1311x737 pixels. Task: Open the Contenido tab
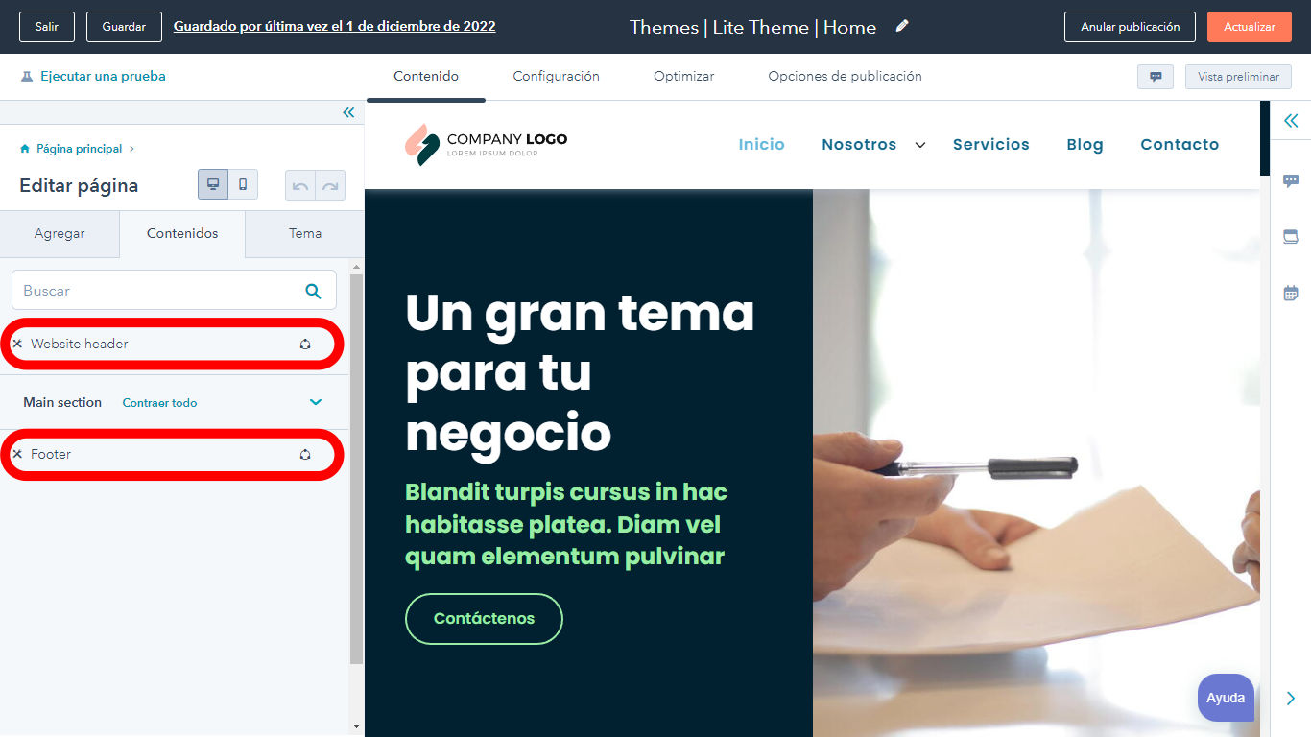tap(426, 77)
